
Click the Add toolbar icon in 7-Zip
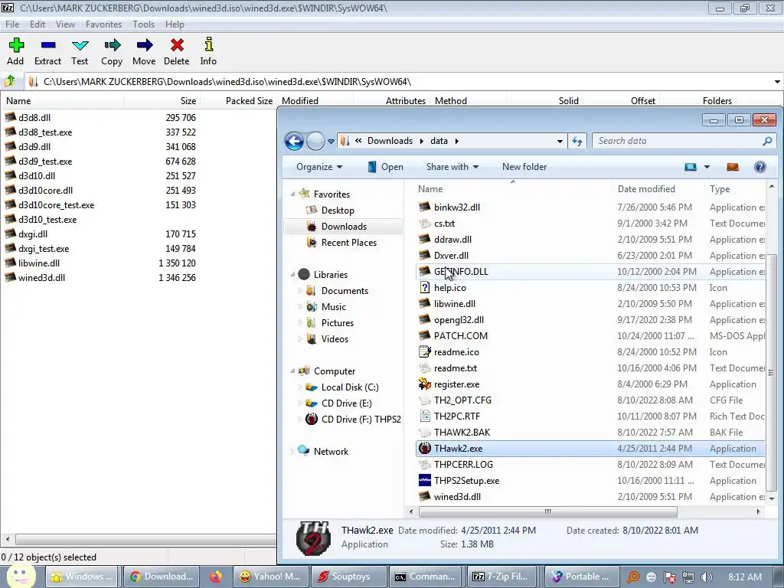(x=16, y=45)
